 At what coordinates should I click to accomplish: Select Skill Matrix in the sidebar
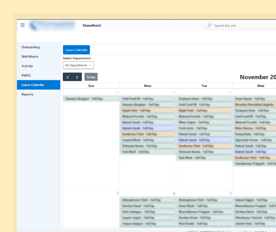click(x=30, y=57)
